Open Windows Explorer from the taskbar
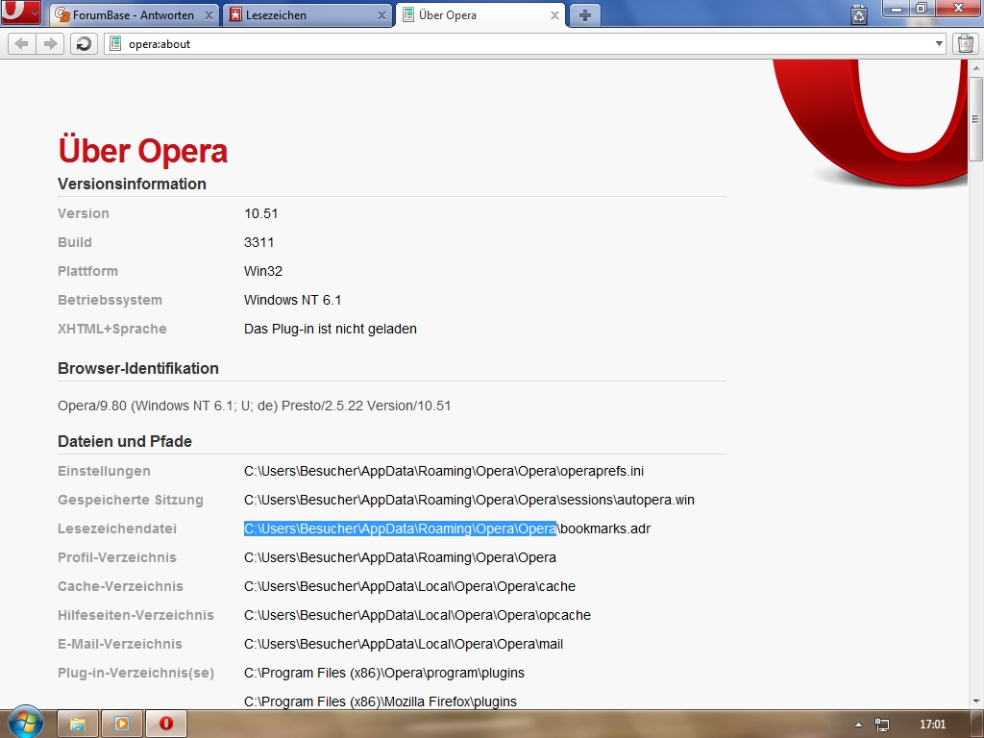 click(78, 725)
